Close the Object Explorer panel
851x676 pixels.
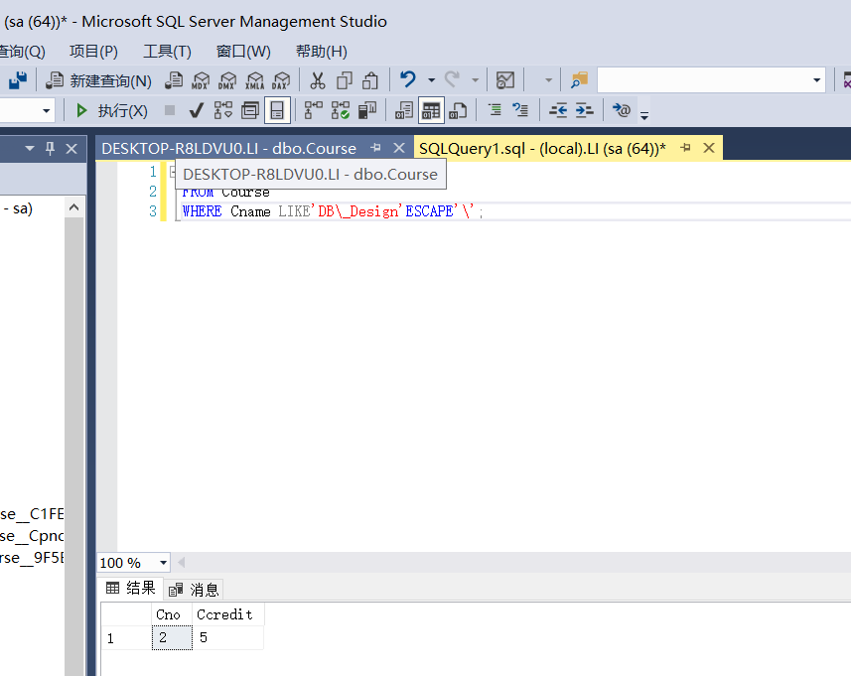[x=71, y=148]
